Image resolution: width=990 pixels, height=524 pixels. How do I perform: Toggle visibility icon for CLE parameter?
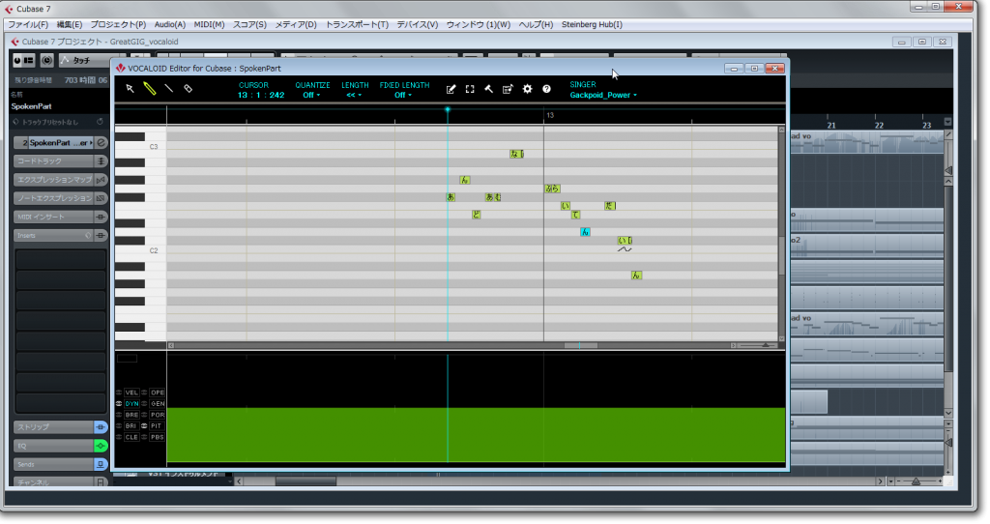[x=119, y=437]
